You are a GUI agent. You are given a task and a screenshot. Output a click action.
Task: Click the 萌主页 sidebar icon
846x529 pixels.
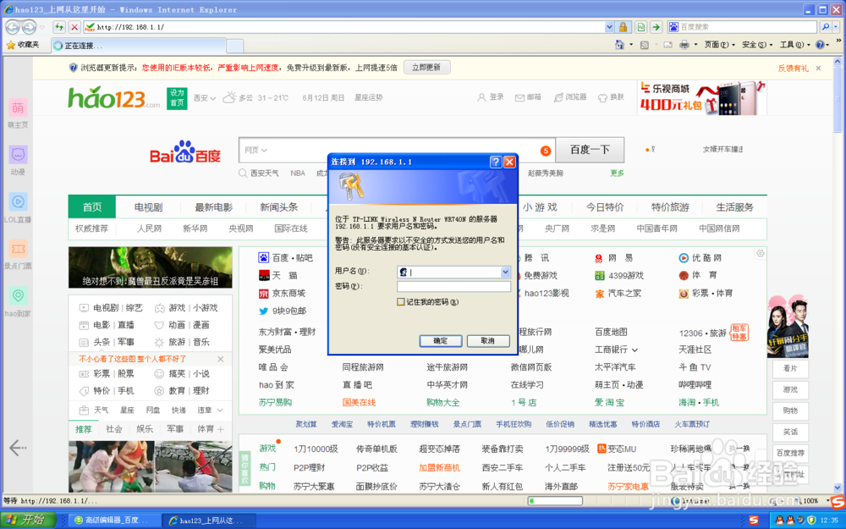click(18, 108)
